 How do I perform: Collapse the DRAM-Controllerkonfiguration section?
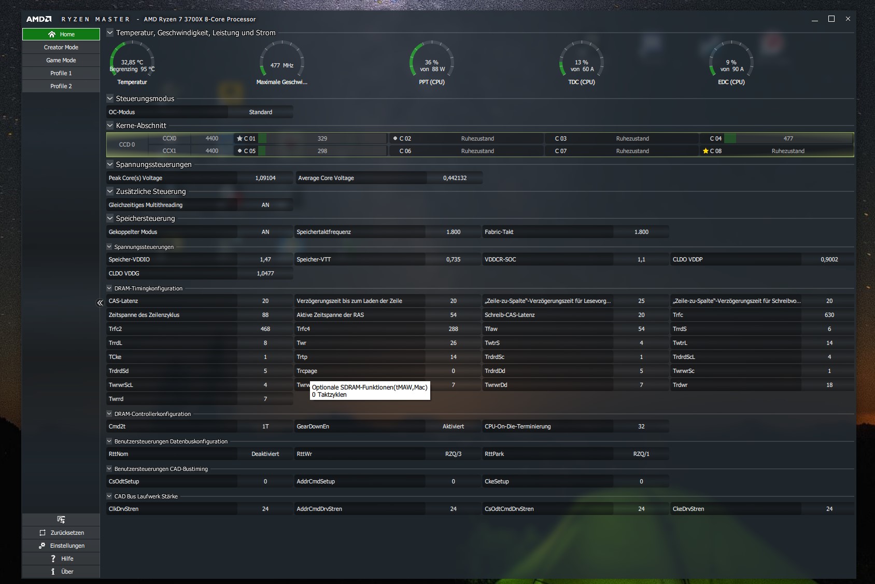click(109, 414)
